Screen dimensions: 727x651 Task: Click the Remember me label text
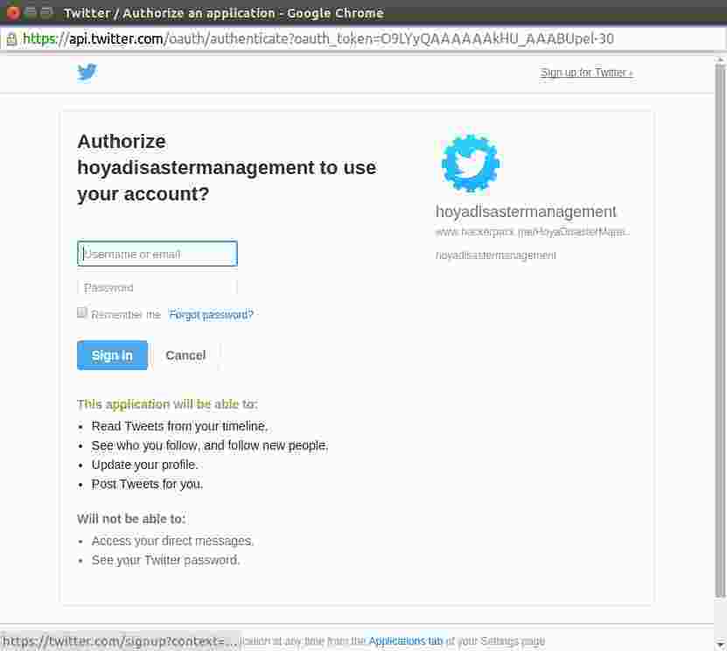126,315
